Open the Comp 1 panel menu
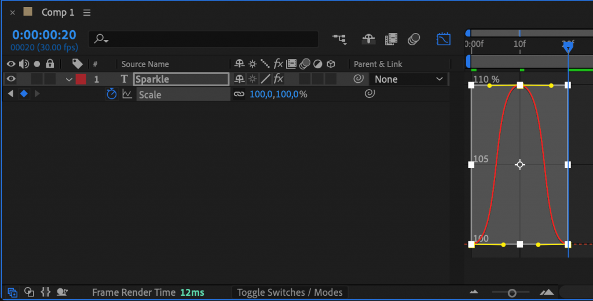Screen dimensions: 593x301 coord(87,12)
